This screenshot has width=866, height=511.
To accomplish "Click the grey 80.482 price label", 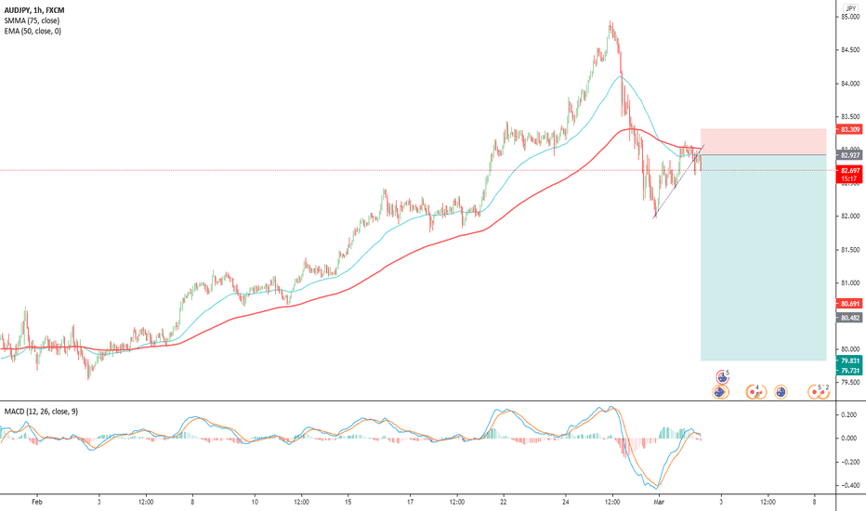I will (849, 318).
